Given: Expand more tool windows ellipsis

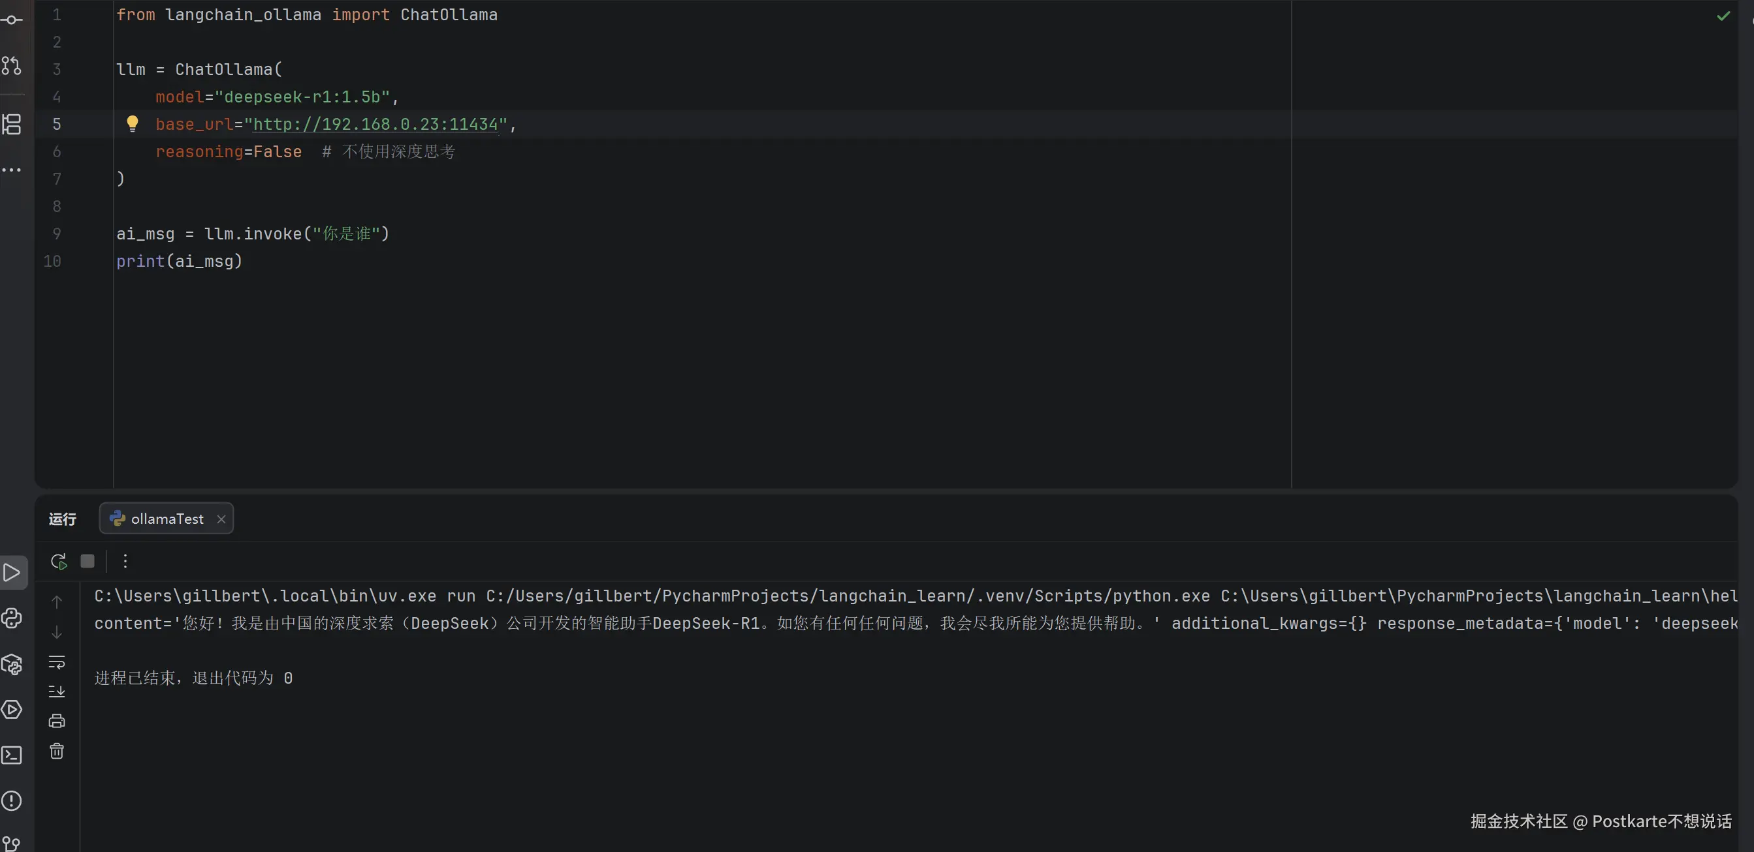Looking at the screenshot, I should pos(12,170).
